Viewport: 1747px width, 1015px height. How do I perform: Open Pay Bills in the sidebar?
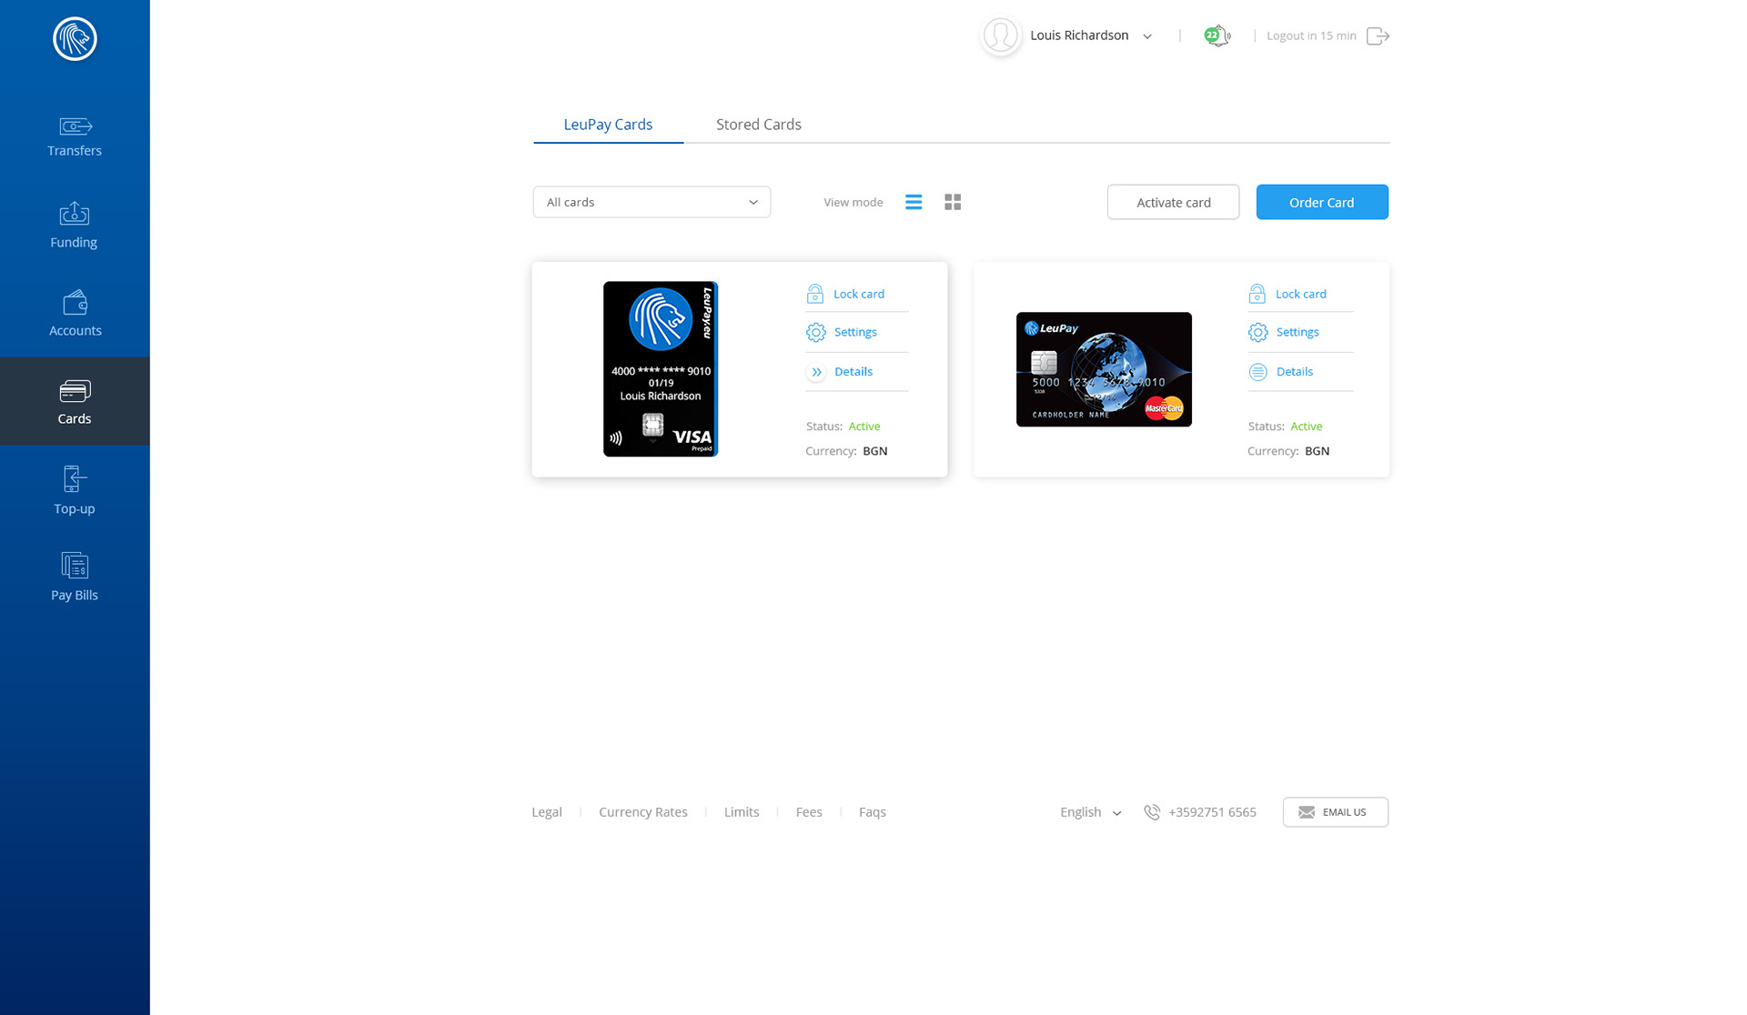(x=75, y=577)
